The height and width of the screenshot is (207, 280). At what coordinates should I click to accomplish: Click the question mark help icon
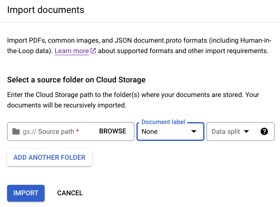(x=264, y=131)
